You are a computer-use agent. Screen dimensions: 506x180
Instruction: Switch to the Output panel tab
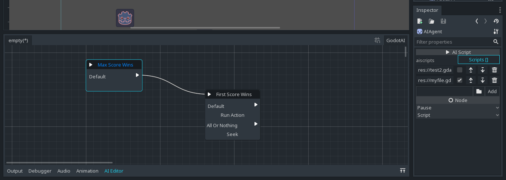(15, 171)
